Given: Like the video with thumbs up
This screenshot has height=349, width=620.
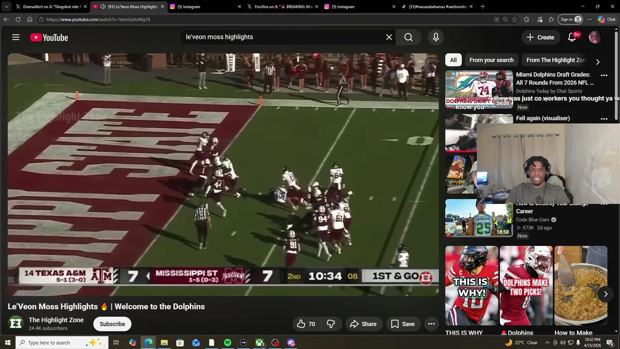Looking at the screenshot, I should [306, 324].
